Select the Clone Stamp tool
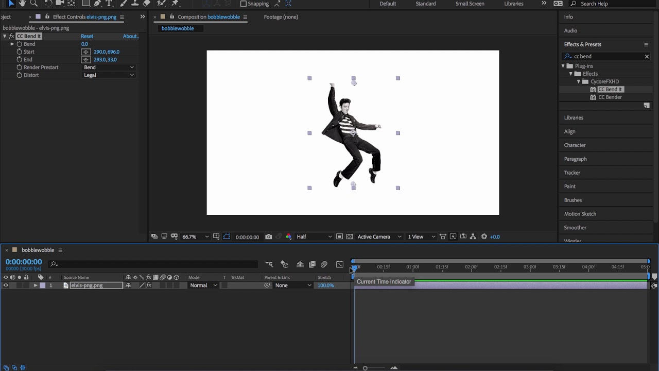This screenshot has height=371, width=659. click(x=135, y=3)
